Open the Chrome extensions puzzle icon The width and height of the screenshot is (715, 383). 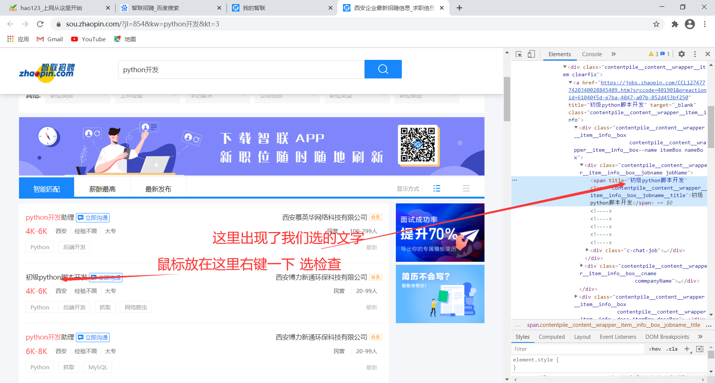coord(675,24)
